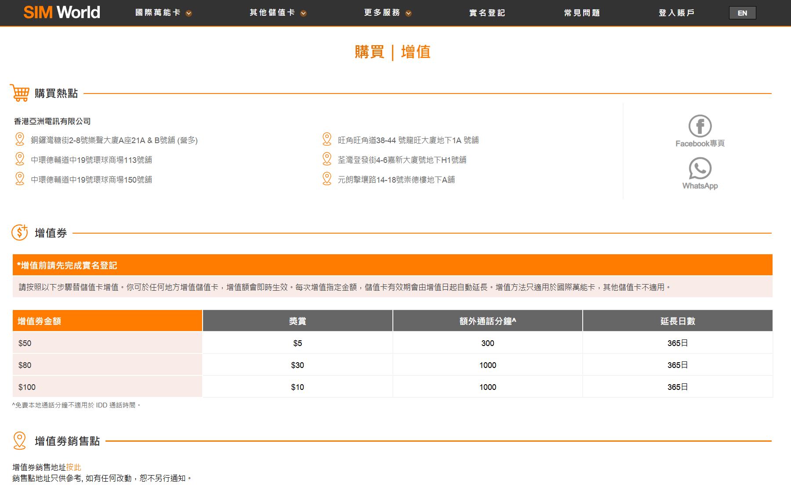
Task: Click the map pin icon beside 增值券銷售點
Action: [20, 440]
